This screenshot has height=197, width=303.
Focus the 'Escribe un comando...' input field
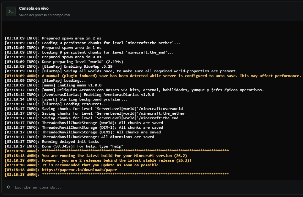154,187
